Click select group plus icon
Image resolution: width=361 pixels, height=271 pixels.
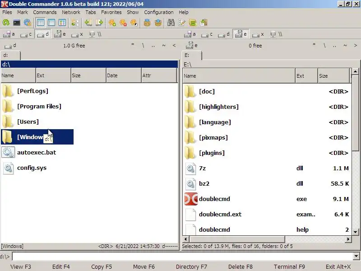coord(112,23)
